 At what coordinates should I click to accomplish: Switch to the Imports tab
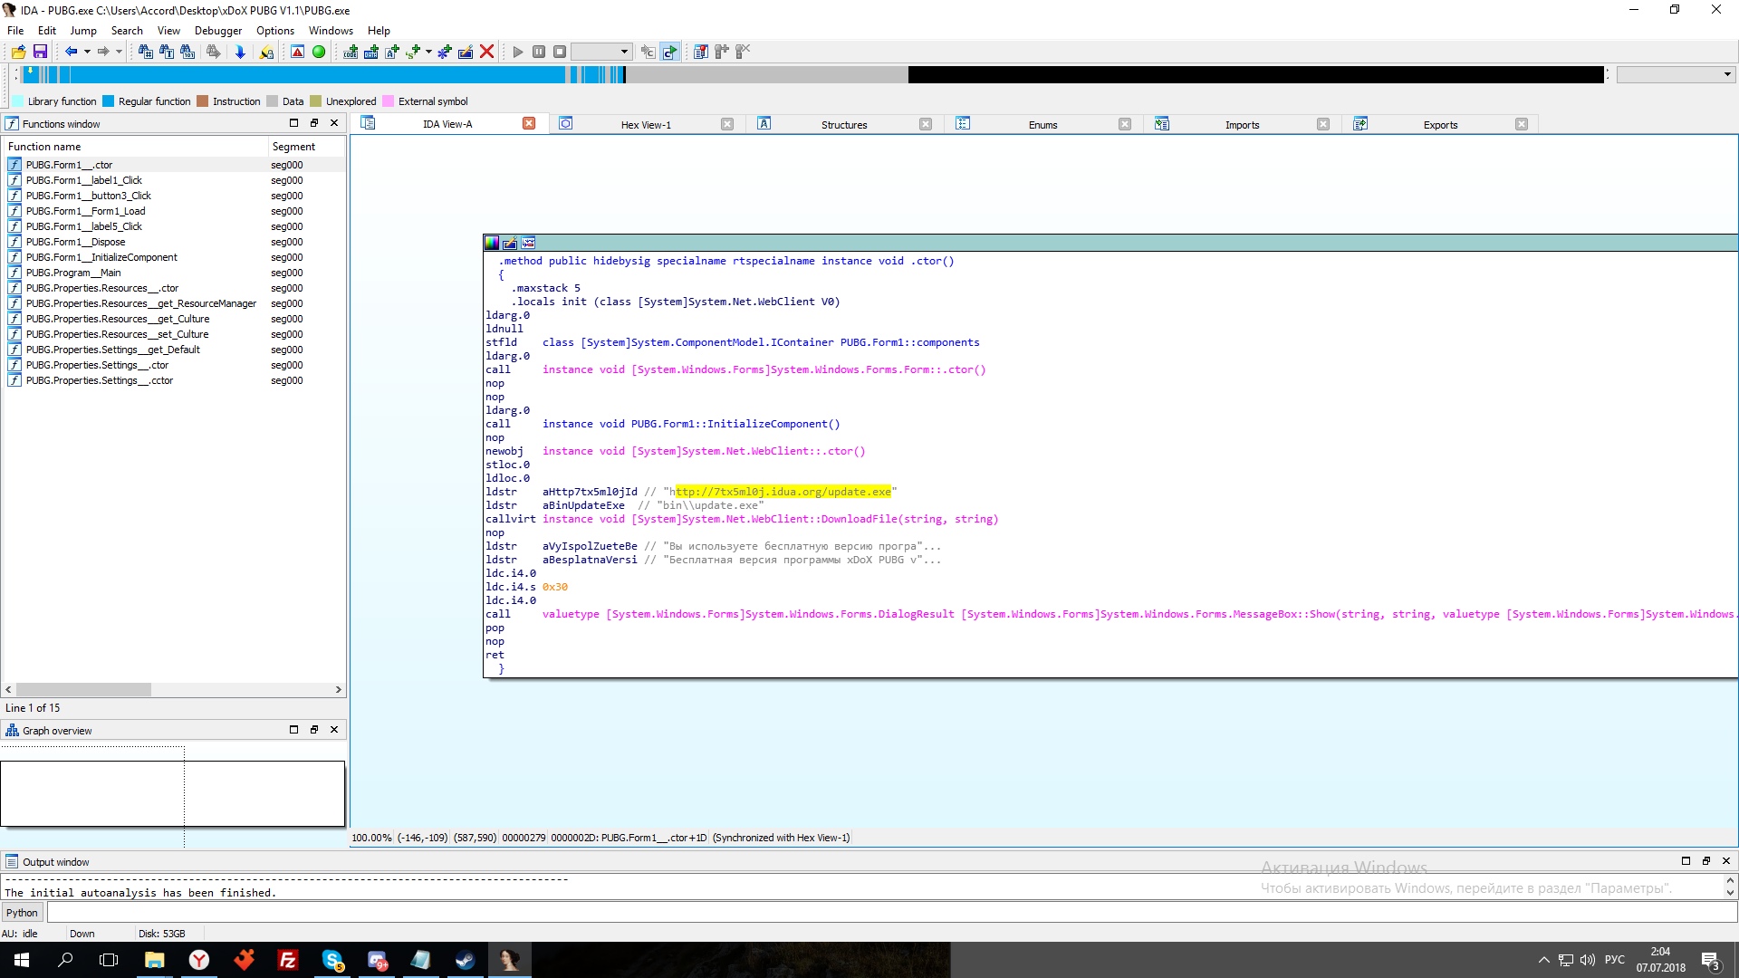click(1242, 125)
